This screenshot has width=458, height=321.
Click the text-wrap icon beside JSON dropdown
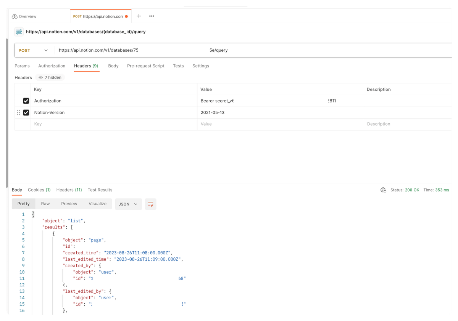point(150,204)
